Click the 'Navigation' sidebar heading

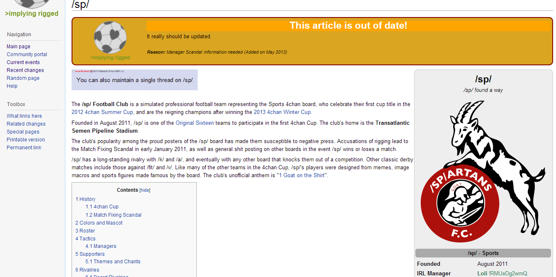click(19, 35)
